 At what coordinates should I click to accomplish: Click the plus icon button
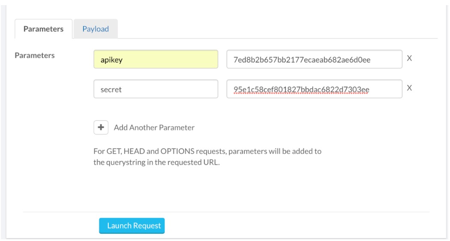(x=101, y=127)
